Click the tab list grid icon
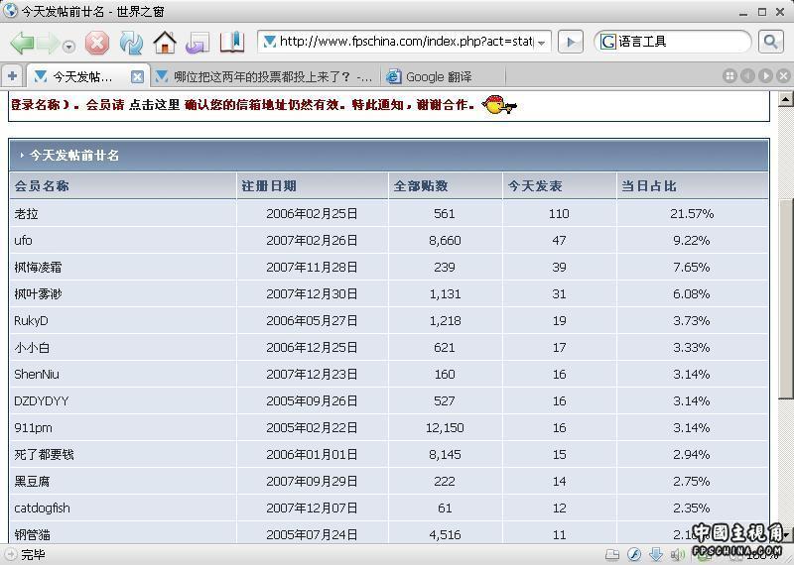Viewport: 794px width, 565px height. [x=729, y=76]
